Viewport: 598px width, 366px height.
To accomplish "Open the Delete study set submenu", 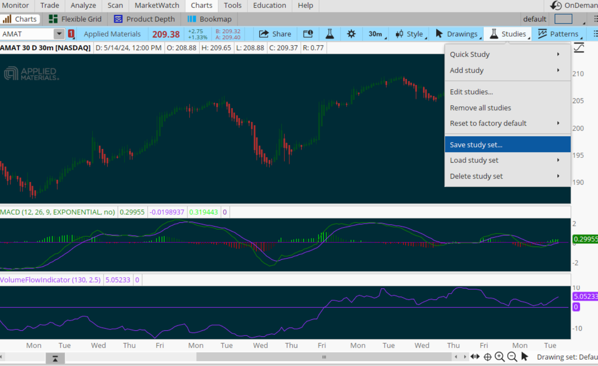I will tap(508, 176).
